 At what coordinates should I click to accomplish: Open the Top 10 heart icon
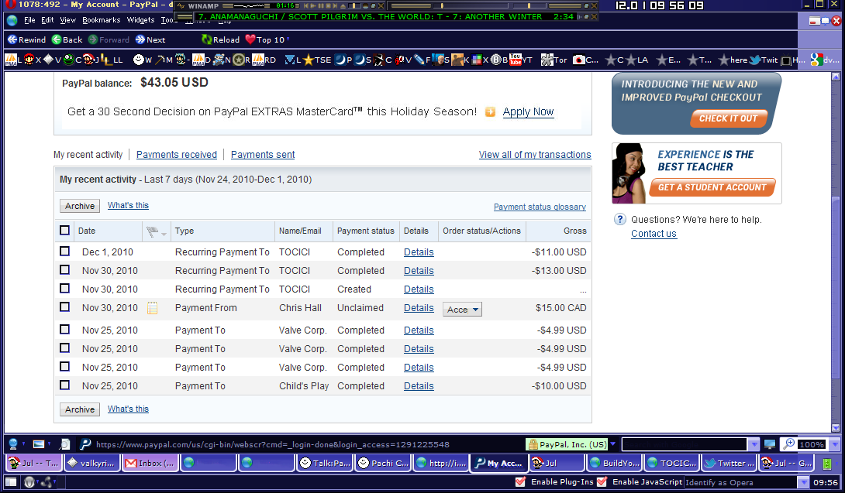[250, 39]
